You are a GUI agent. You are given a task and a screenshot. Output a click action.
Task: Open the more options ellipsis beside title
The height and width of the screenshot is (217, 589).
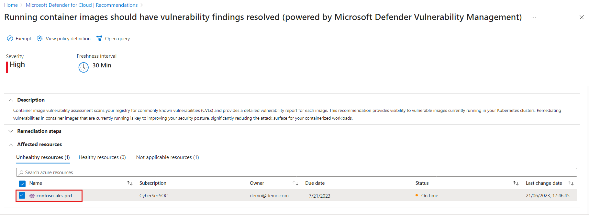coord(534,17)
